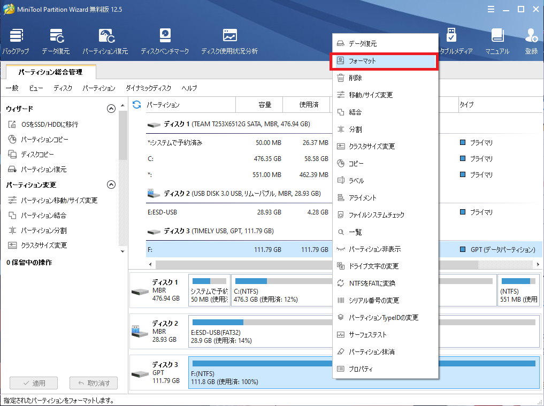The image size is (544, 406).
Task: Open sidebar パーティション復元 wizard
Action: (37, 170)
